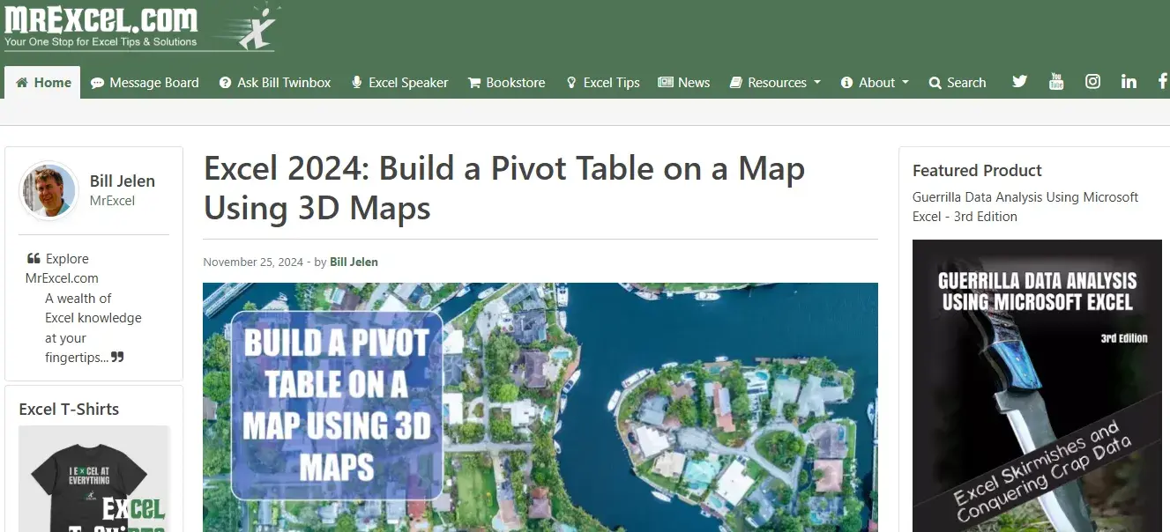Visit the MrExcel YouTube channel icon
Screen dimensions: 1170x532
pyautogui.click(x=1056, y=82)
